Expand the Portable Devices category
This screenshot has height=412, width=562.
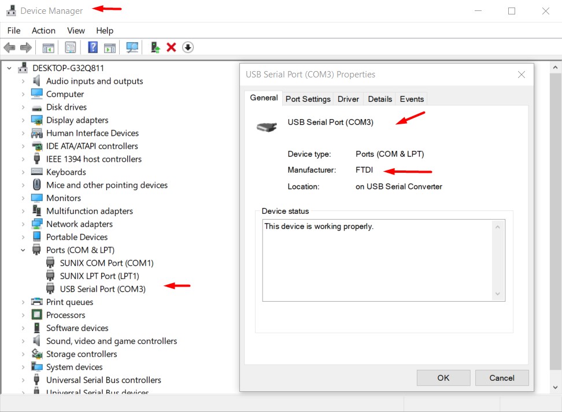tap(23, 237)
